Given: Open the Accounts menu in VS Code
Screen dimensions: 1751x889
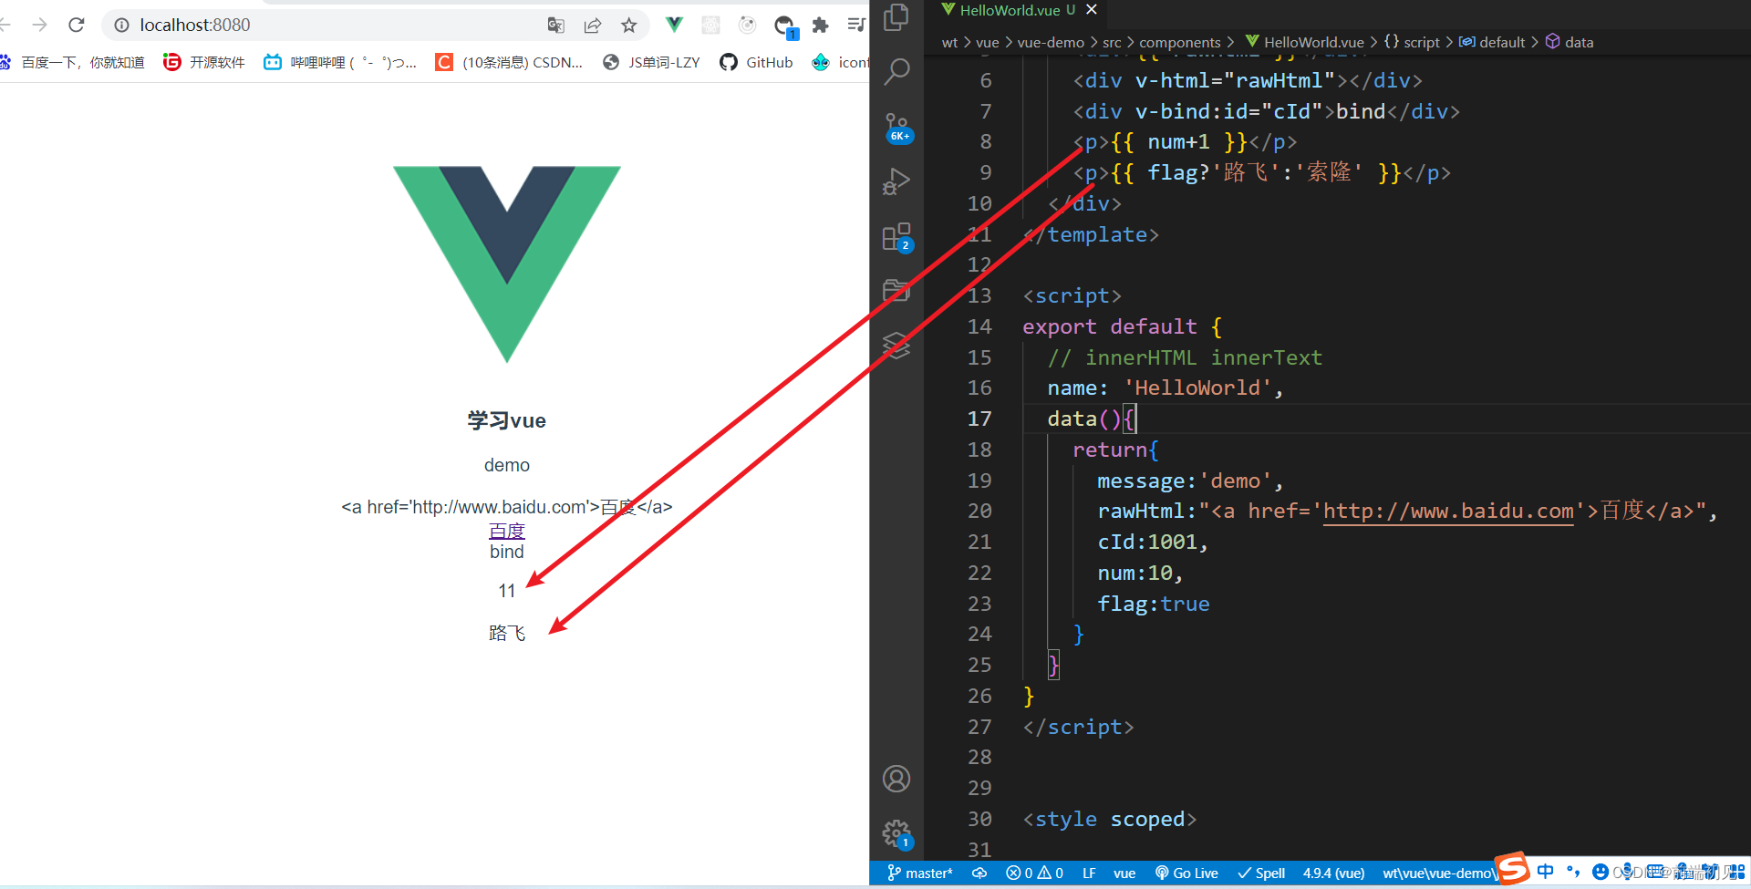Looking at the screenshot, I should click(x=897, y=779).
